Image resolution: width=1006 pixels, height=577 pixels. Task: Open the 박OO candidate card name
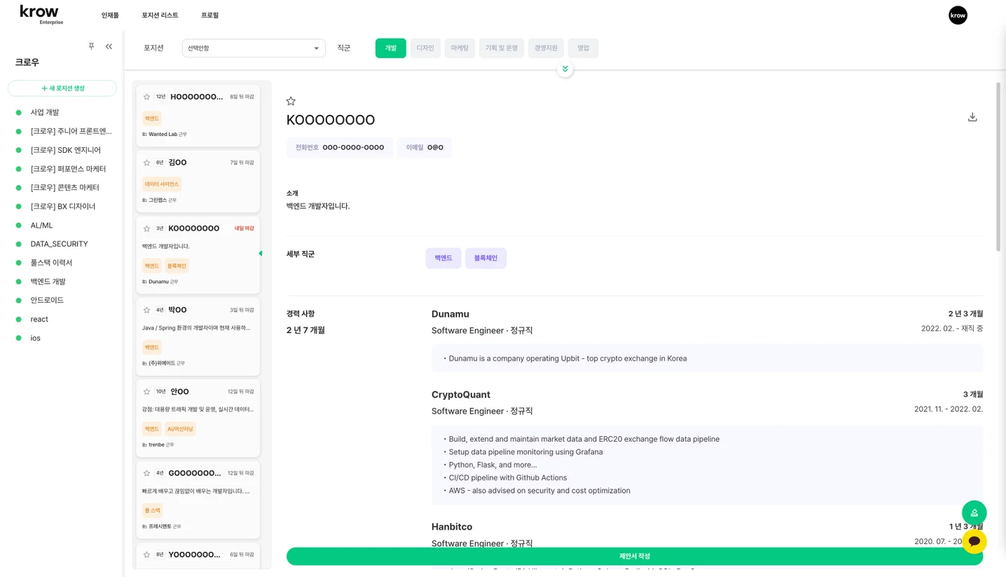click(178, 310)
